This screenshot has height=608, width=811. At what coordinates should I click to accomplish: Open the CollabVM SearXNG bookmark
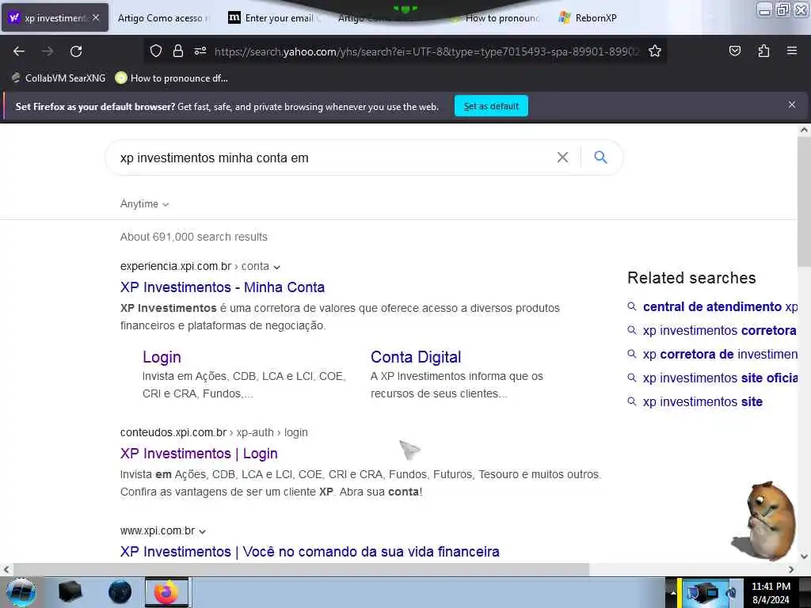click(59, 78)
